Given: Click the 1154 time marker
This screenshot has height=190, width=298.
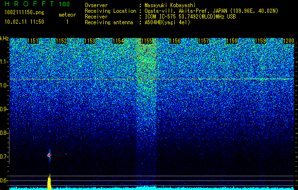Looking at the screenshot, I should (x=118, y=41).
